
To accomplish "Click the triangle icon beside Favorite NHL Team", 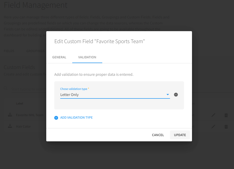I will pyautogui.click(x=10, y=115).
